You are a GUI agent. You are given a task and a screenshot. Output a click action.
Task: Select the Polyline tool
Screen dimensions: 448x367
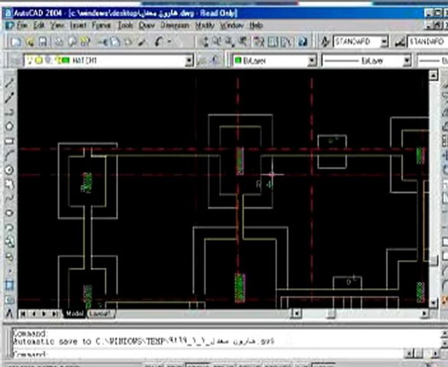pos(9,112)
